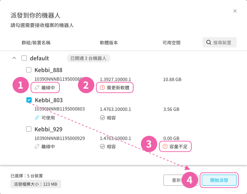The height and width of the screenshot is (194, 247).
Task: Click the 可用空間 column header
Action: tap(172, 43)
